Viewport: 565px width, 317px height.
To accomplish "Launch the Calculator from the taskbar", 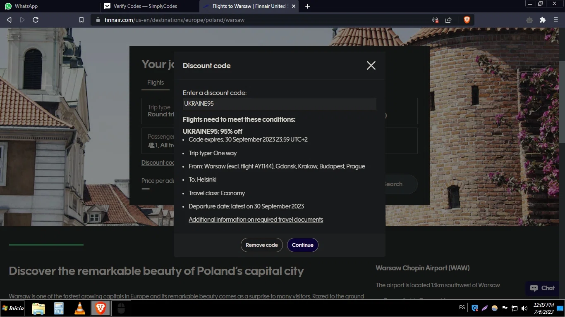I will [59, 308].
